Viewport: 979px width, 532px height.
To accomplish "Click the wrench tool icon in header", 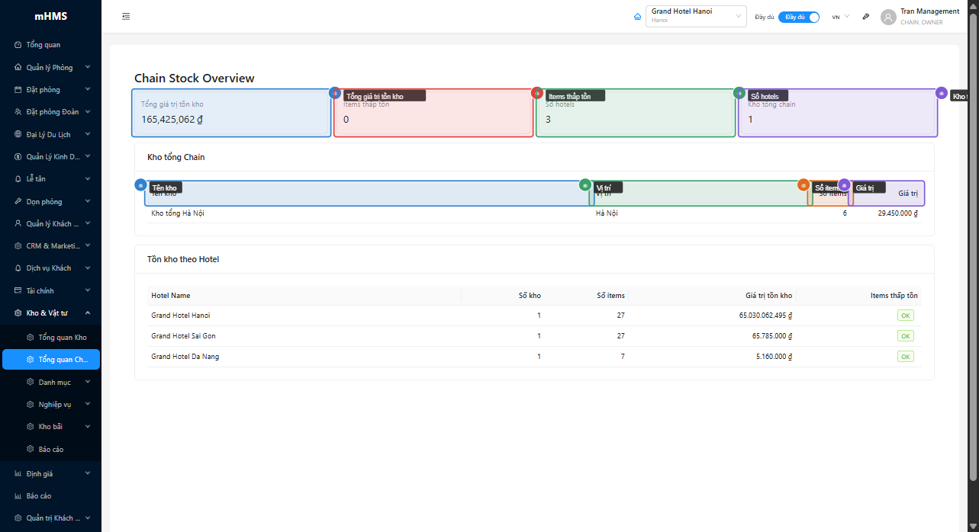I will click(x=866, y=17).
